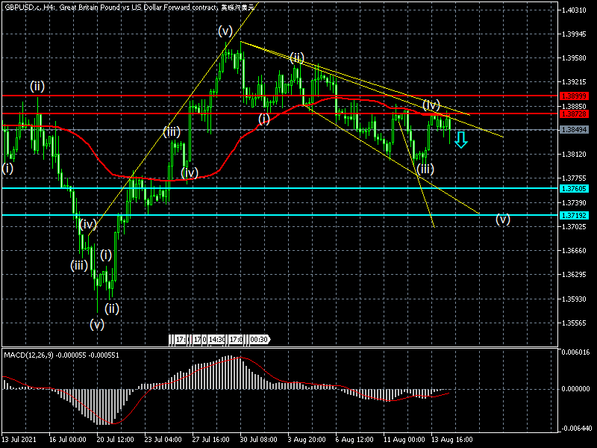Click wave (v) label at the lowest price bottom
Screen dimensions: 597x448
97,324
